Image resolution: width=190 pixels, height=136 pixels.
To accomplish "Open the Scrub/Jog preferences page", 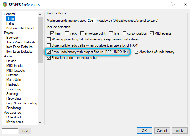I will tap(14, 89).
